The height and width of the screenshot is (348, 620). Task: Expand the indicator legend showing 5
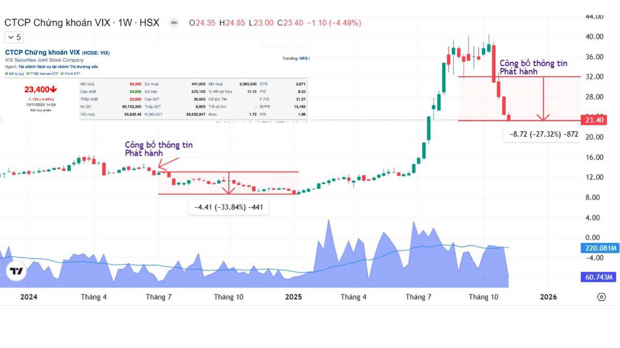click(x=14, y=37)
